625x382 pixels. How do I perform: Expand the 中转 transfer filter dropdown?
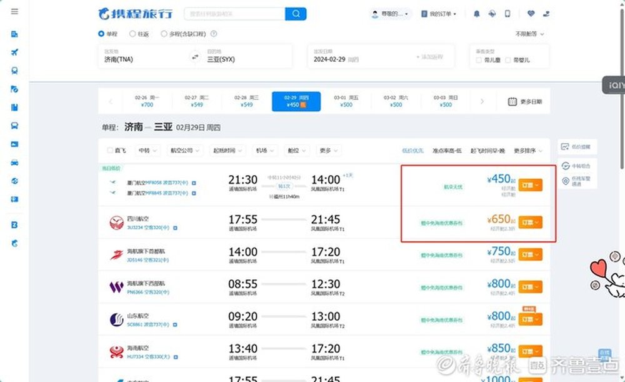coord(147,150)
